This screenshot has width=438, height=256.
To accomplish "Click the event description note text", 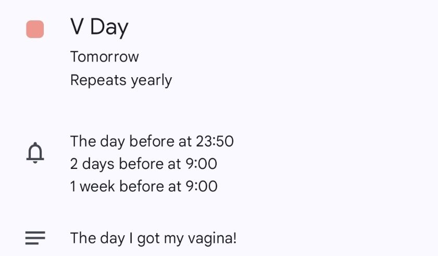I will pos(153,239).
